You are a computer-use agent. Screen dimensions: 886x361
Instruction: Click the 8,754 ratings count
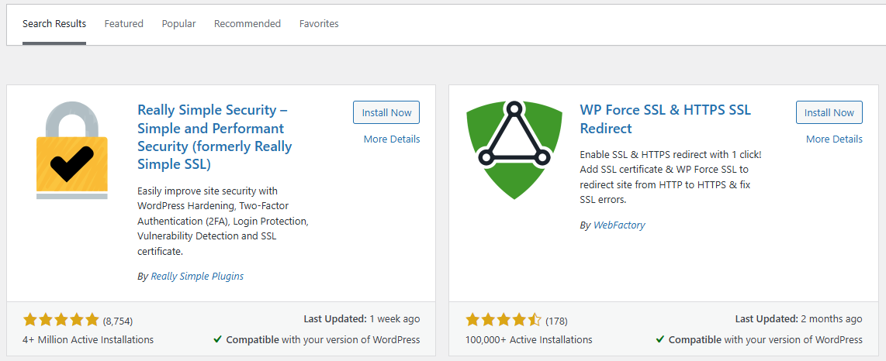pos(118,321)
